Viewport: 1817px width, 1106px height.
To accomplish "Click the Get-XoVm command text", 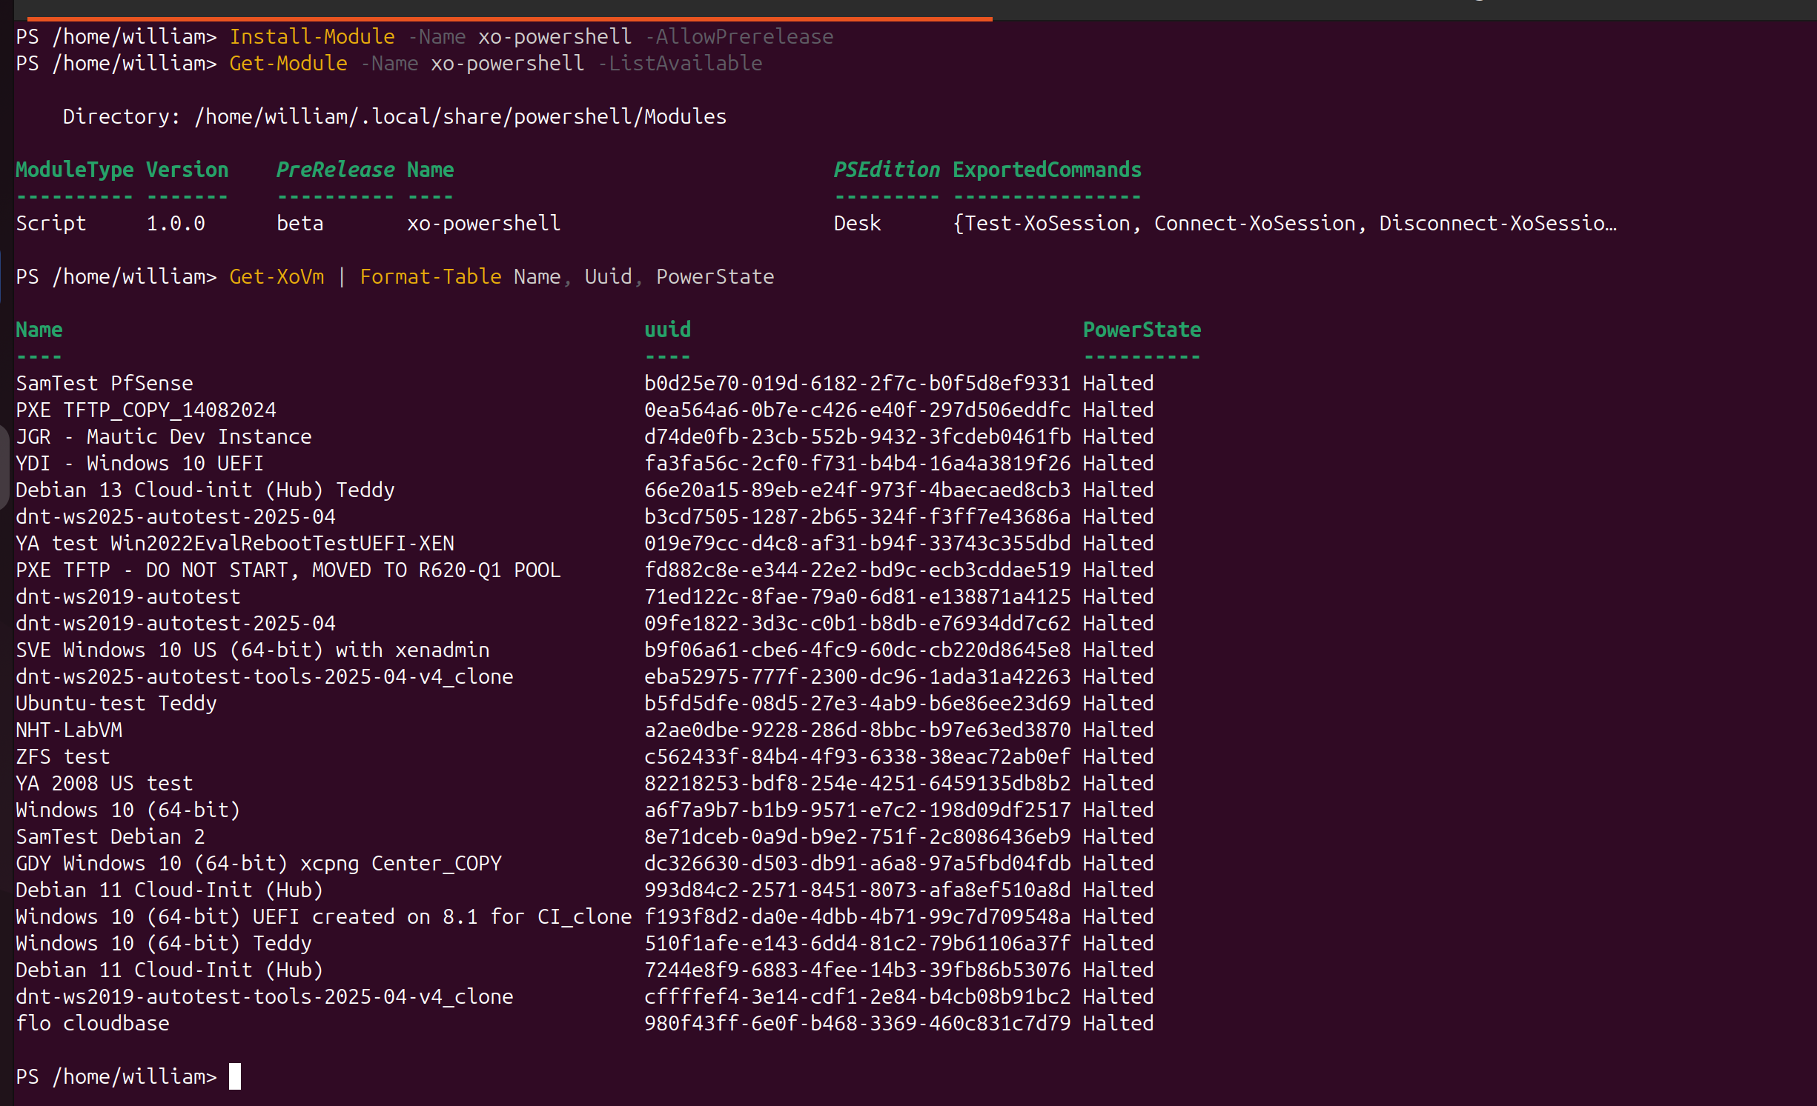I will pyautogui.click(x=277, y=276).
